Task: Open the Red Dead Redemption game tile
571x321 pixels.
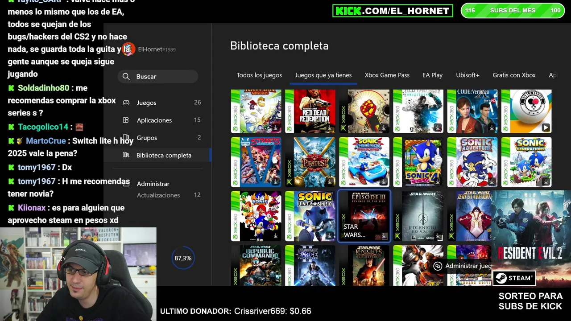Action: [310, 111]
